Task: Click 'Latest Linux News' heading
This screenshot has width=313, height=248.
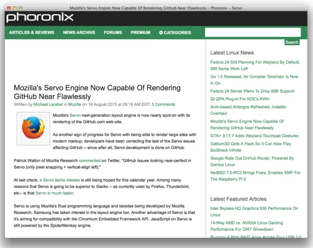Action: (x=232, y=52)
